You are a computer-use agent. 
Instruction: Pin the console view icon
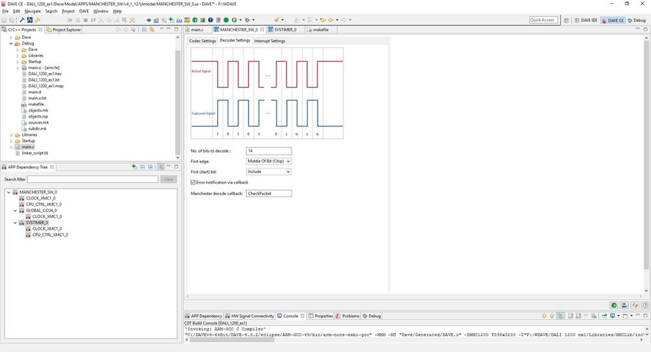[605, 316]
